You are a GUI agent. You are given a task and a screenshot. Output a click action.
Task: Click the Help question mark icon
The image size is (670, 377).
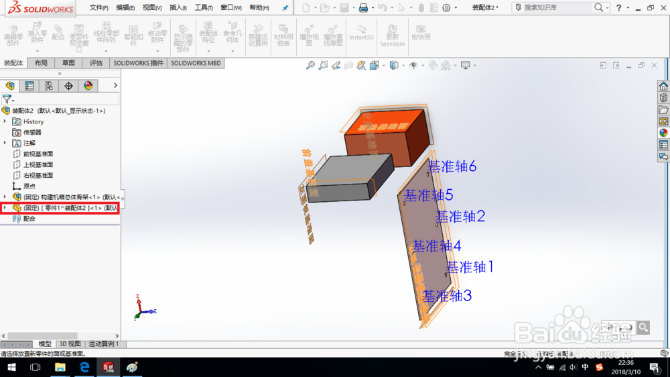pos(618,7)
